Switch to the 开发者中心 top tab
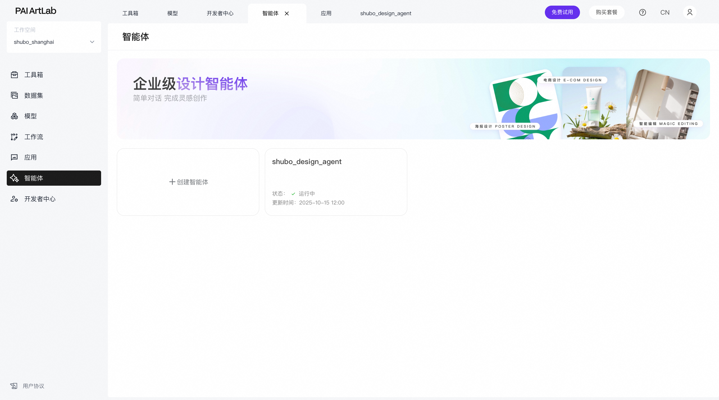 coord(220,13)
